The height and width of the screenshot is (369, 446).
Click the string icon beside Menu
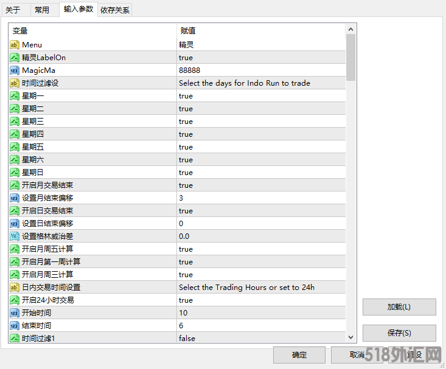(15, 45)
